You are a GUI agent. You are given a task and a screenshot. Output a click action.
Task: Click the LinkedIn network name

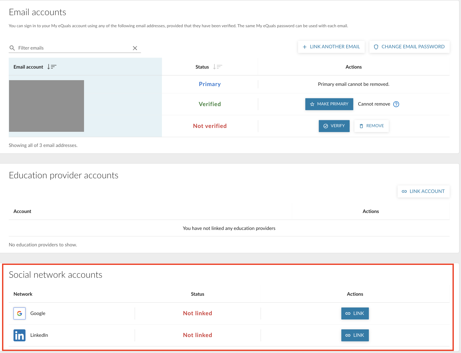click(x=39, y=335)
